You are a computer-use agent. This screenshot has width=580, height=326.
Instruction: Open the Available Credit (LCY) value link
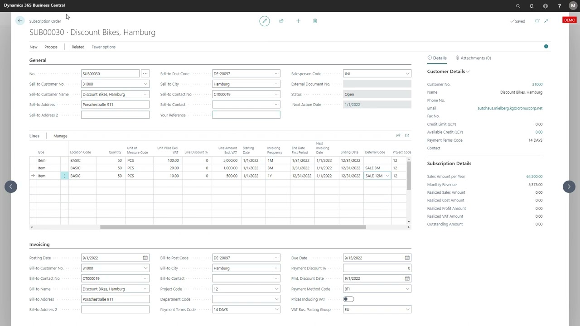[539, 132]
